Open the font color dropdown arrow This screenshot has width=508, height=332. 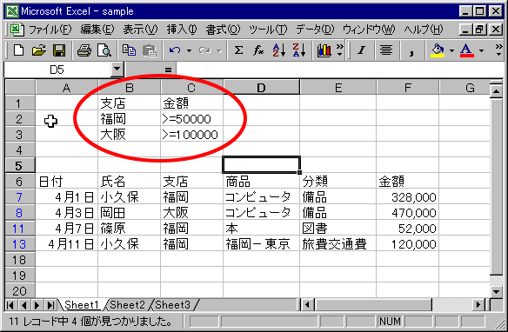coord(481,50)
